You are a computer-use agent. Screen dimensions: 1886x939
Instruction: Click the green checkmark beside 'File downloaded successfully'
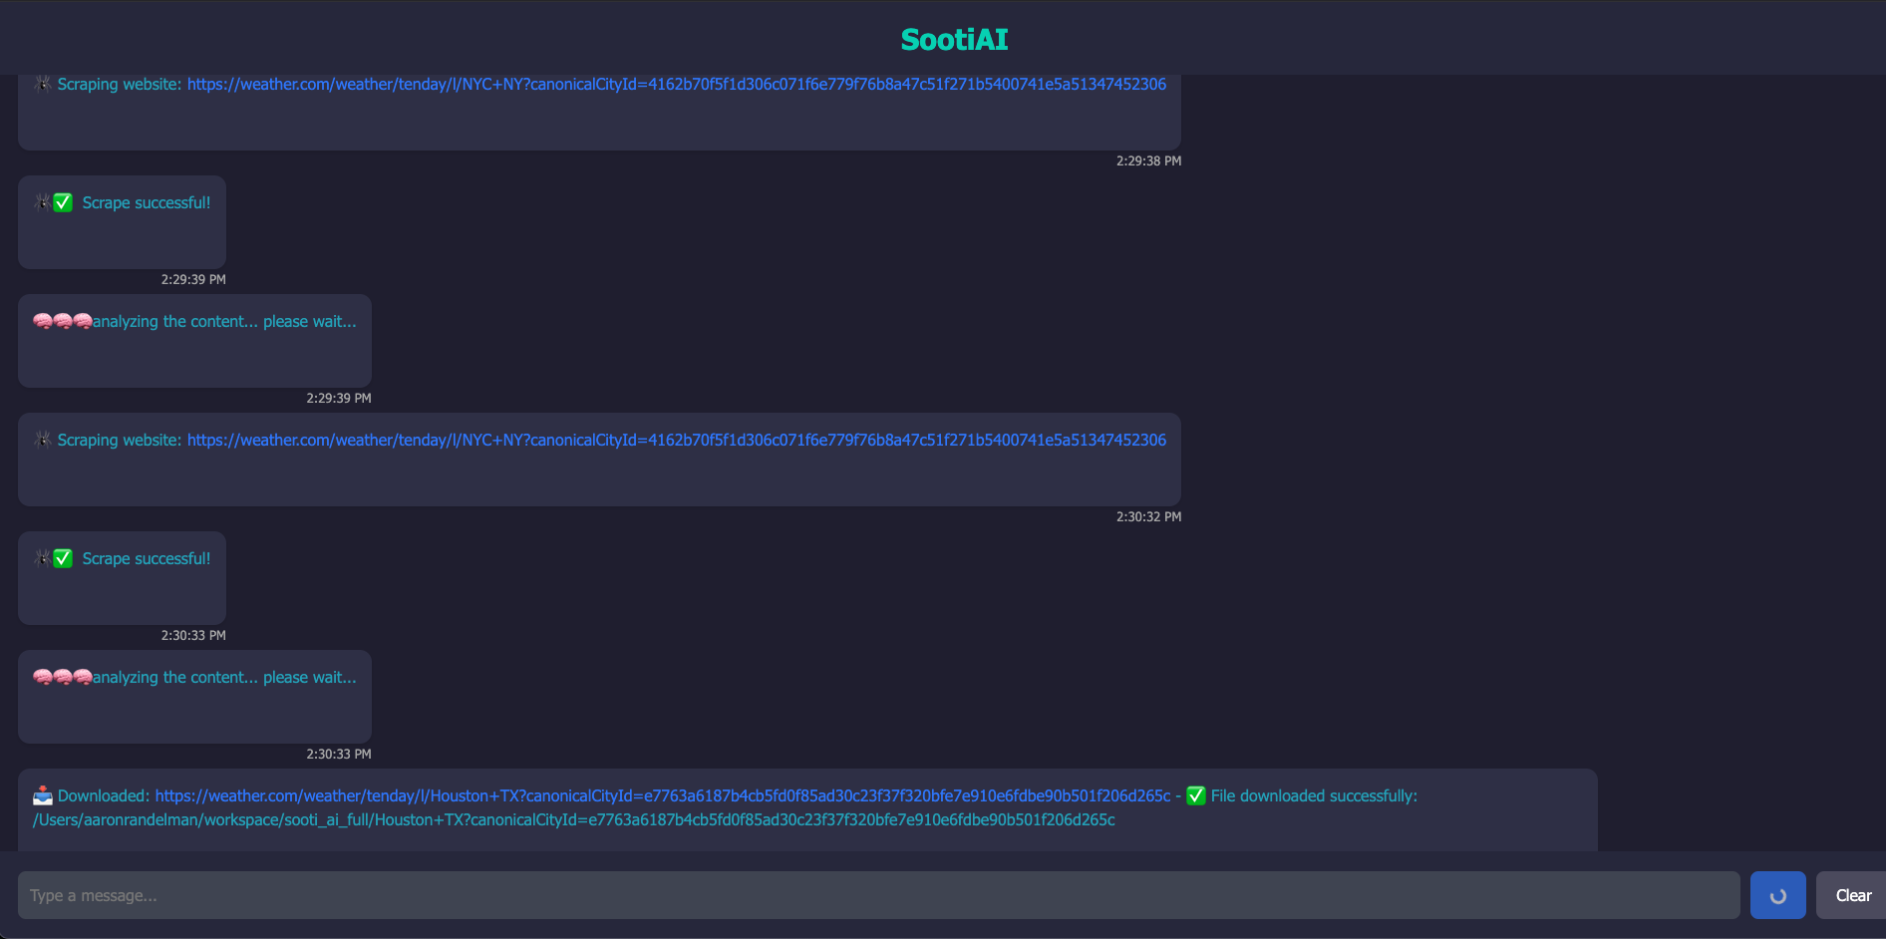[1196, 795]
